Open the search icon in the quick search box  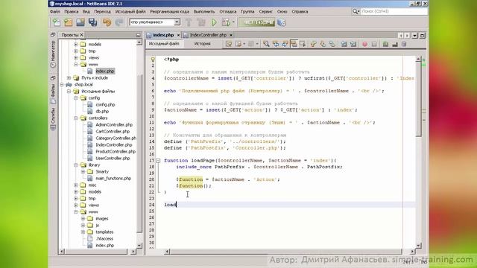(356, 12)
